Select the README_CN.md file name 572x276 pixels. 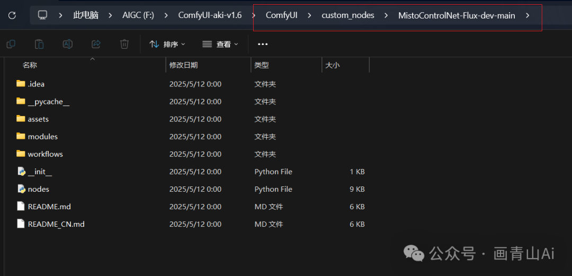pos(56,224)
